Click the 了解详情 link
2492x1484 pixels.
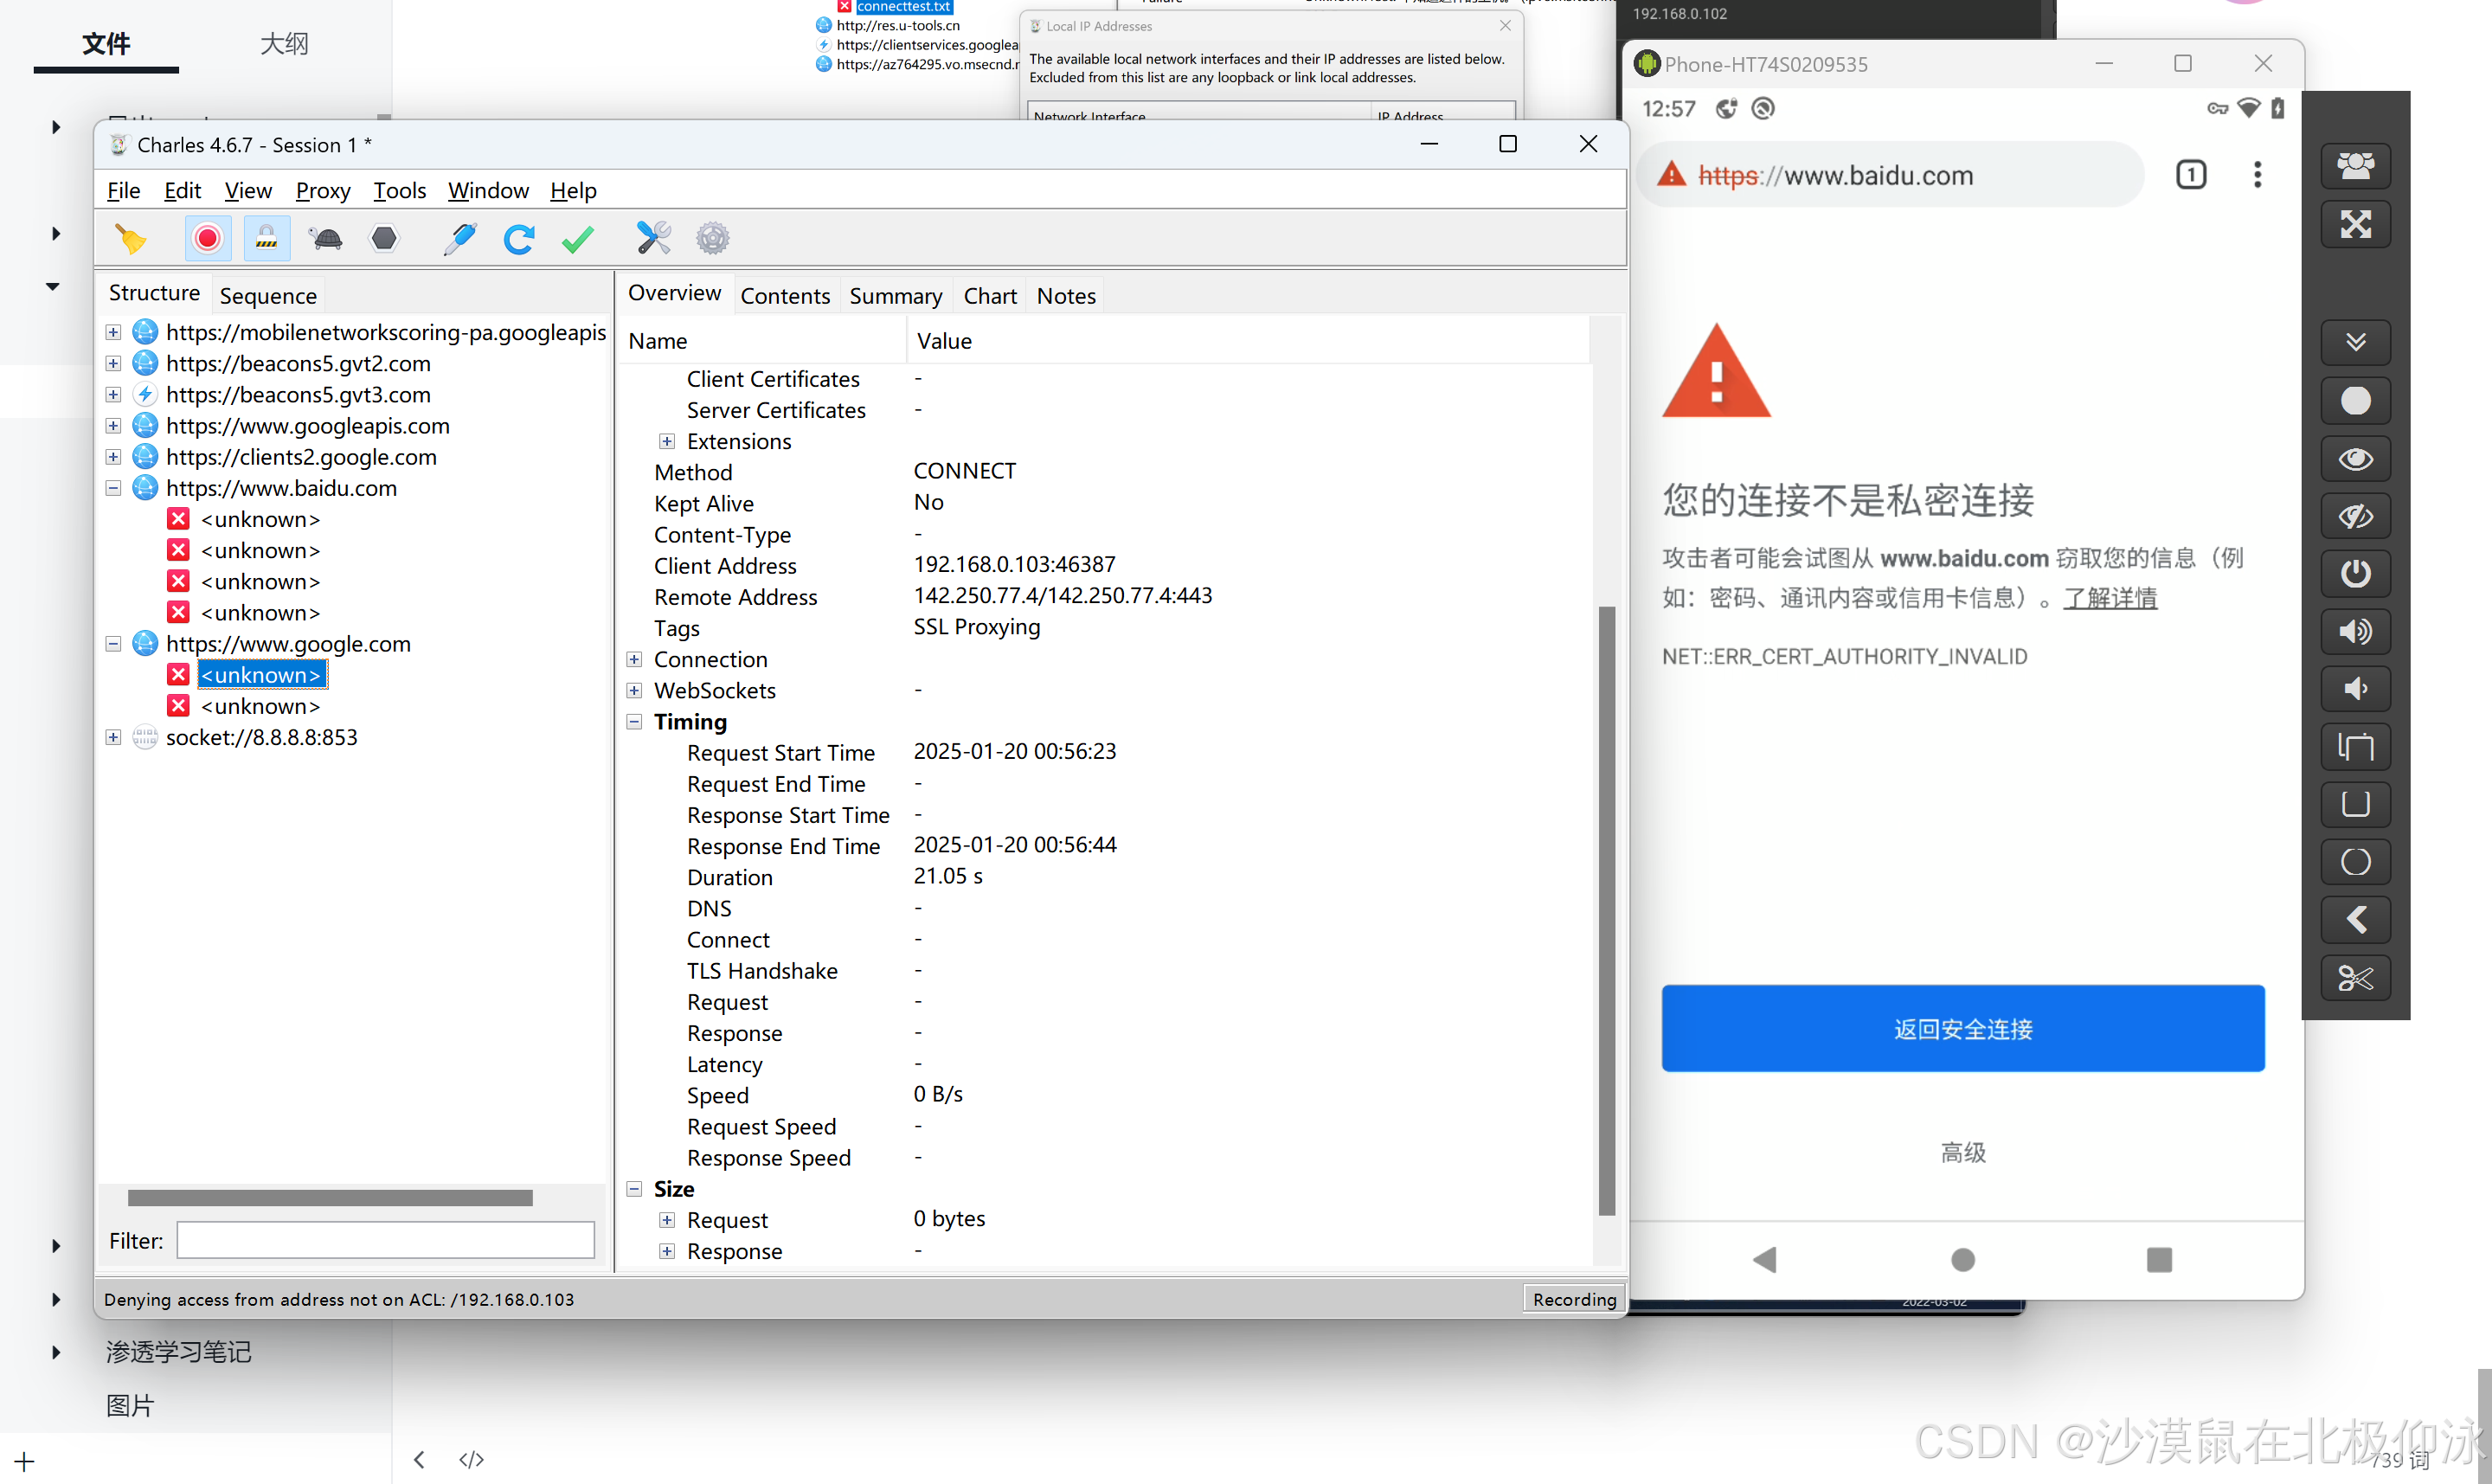pos(2110,598)
